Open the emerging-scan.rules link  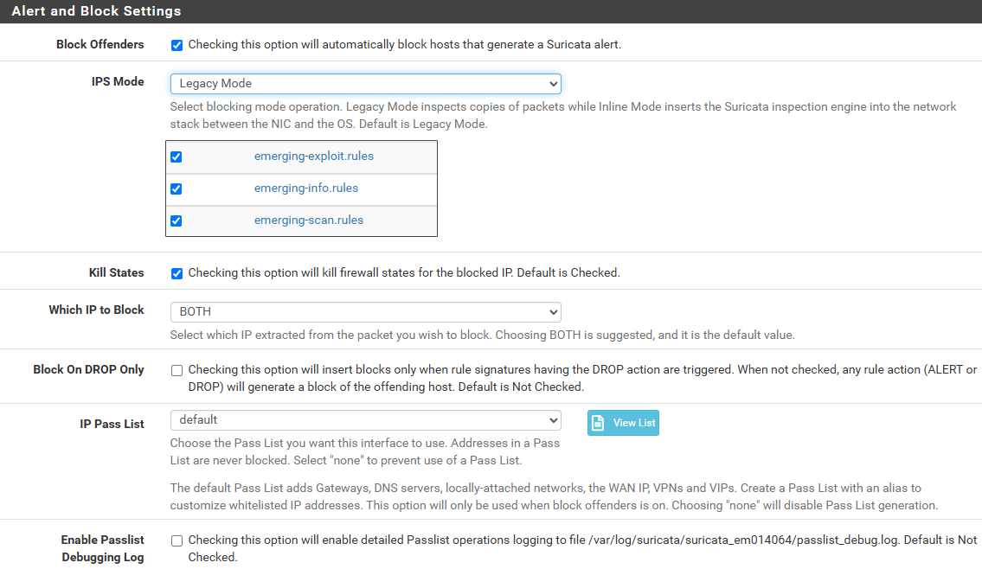[x=309, y=220]
